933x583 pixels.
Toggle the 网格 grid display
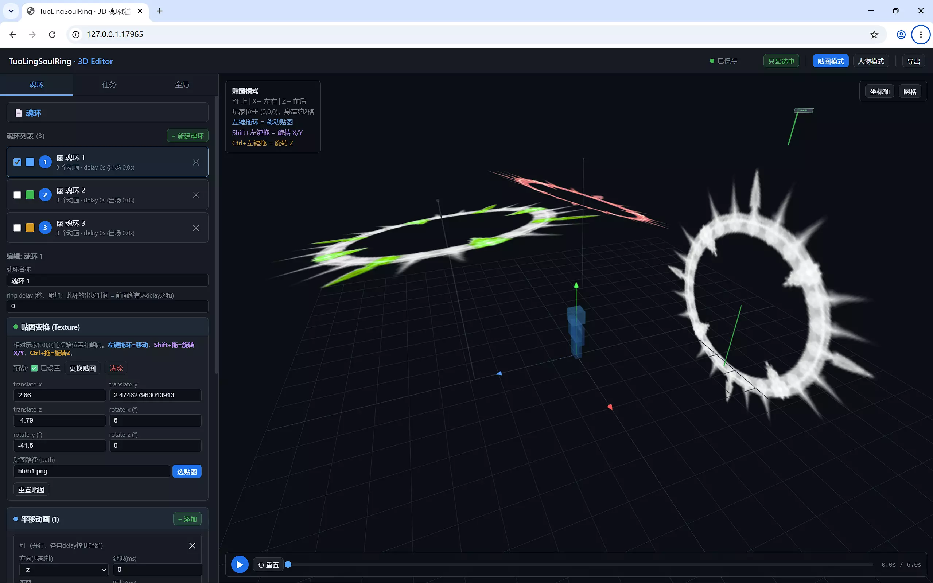[x=910, y=92]
